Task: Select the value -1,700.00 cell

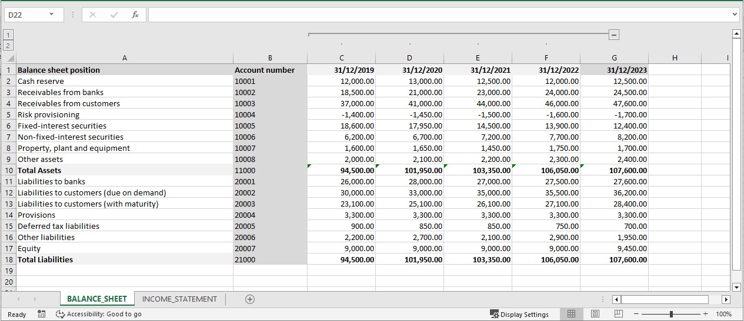Action: (615, 114)
